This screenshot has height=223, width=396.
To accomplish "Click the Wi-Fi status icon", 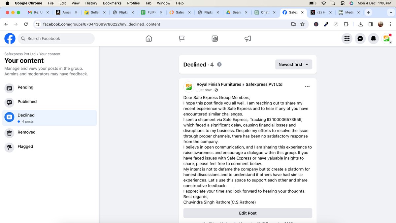I will tap(324, 3).
